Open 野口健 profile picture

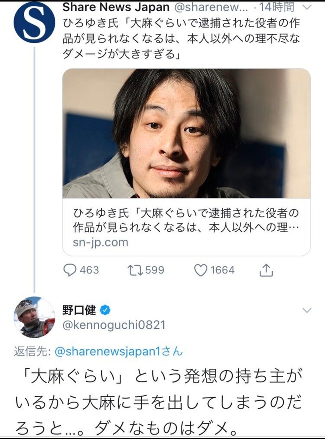pyautogui.click(x=34, y=317)
